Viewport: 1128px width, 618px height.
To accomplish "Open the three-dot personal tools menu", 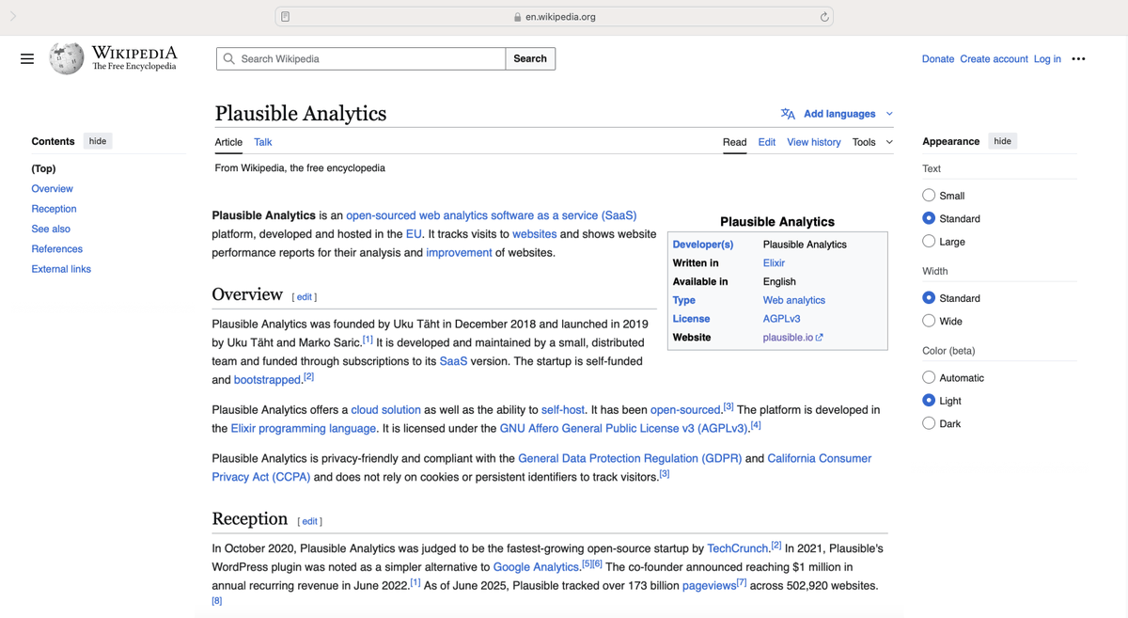I will pyautogui.click(x=1078, y=58).
